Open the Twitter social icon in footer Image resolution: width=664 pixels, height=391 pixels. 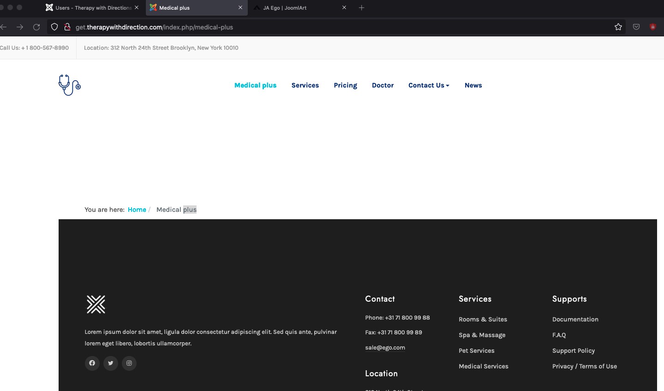[x=111, y=363]
